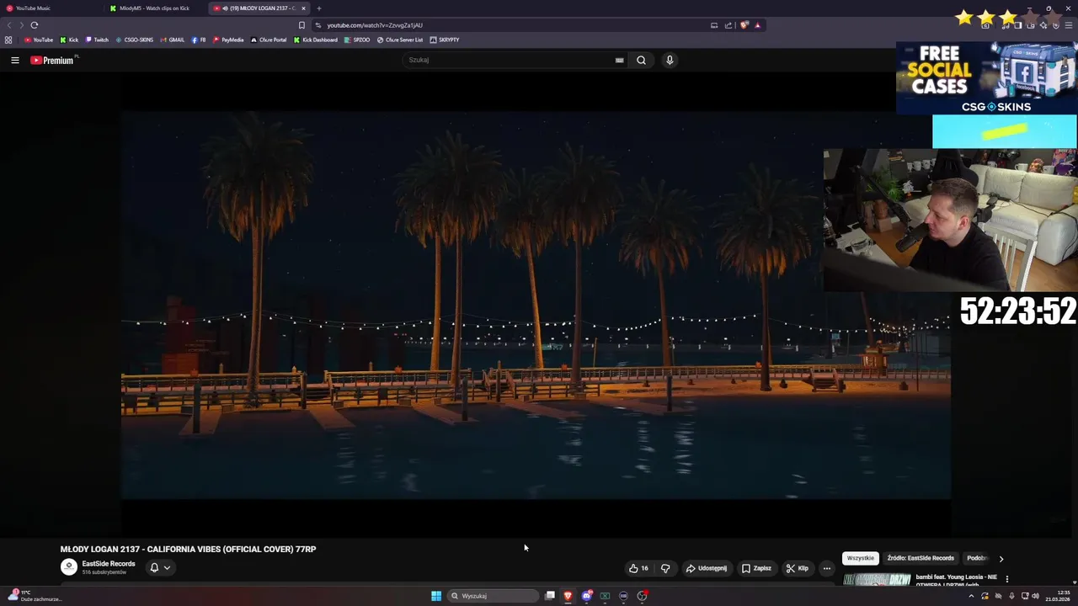The image size is (1078, 606).
Task: Open the Cfx.re Portal bookmark
Action: pyautogui.click(x=269, y=40)
